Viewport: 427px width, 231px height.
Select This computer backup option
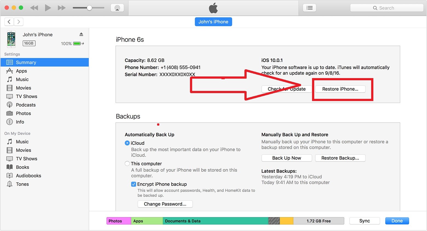127,164
